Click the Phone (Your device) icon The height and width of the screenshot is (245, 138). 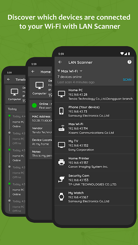coord(61,111)
